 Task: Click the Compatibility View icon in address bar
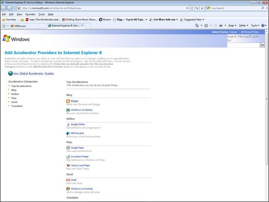192,8
